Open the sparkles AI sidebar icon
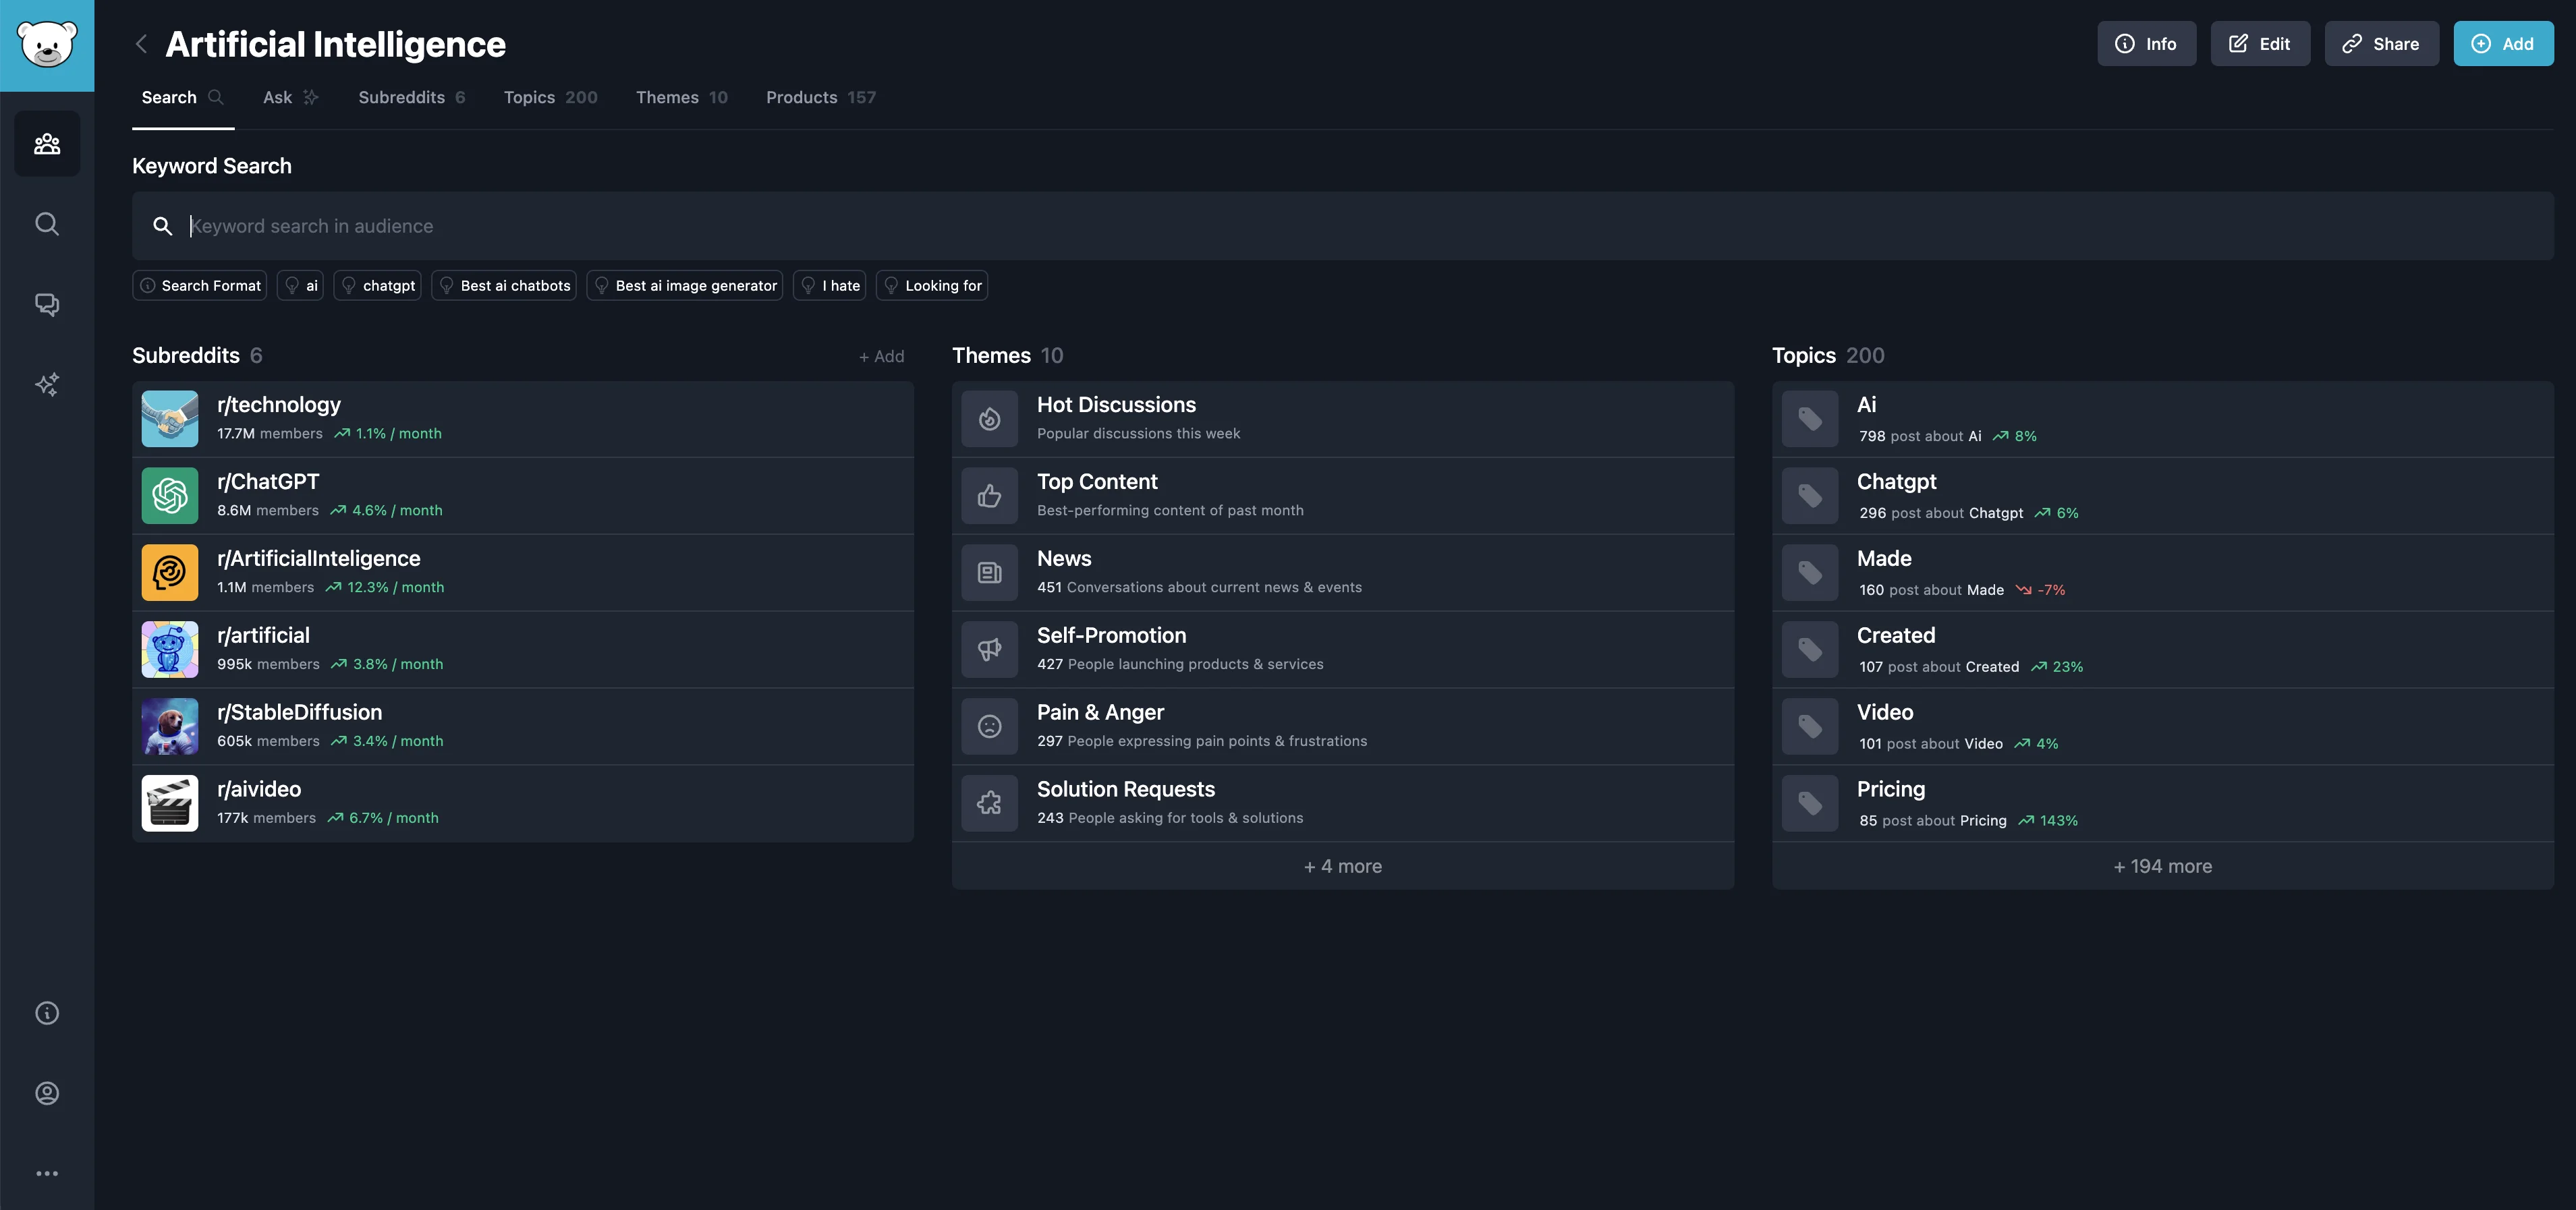2576x1210 pixels. pyautogui.click(x=47, y=384)
